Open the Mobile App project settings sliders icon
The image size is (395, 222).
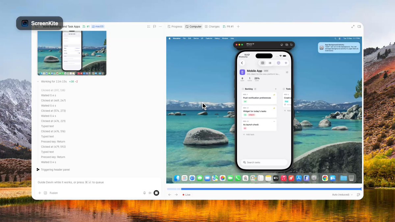287,72
